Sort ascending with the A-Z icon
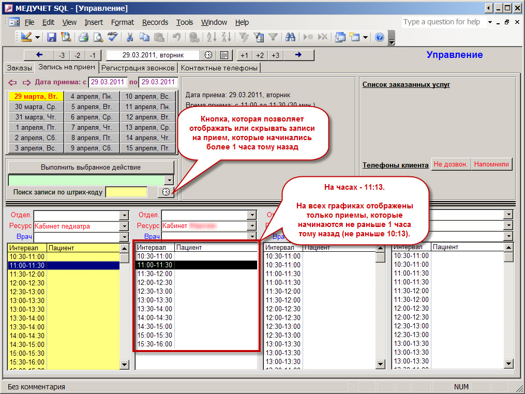This screenshot has height=394, width=525. click(x=211, y=37)
